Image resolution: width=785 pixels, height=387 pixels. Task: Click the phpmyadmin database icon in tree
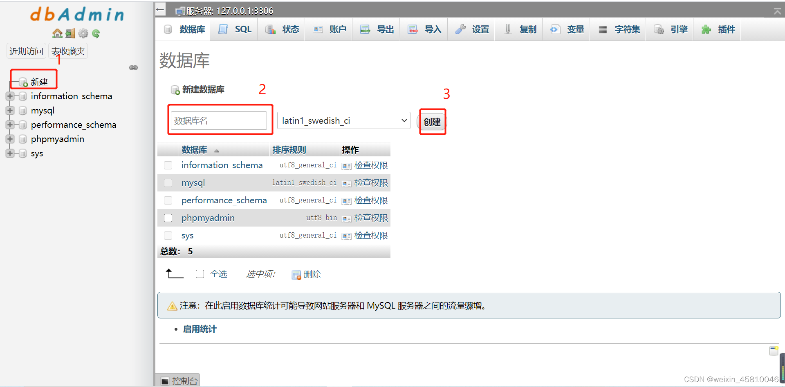coord(23,139)
